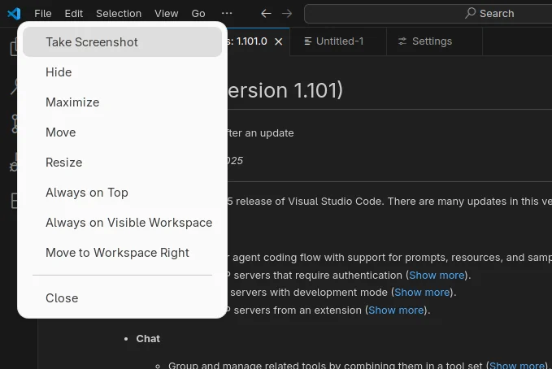This screenshot has height=369, width=552.
Task: Click the Search command center box
Action: pos(428,14)
